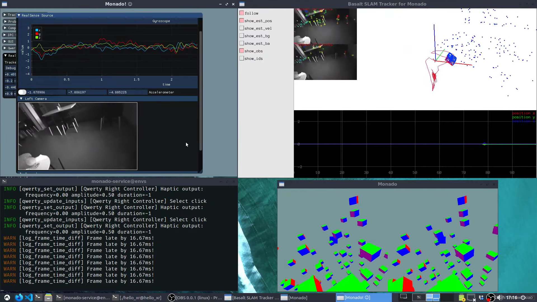Collapse the Left Camera section
The width and height of the screenshot is (537, 302).
coord(21,99)
